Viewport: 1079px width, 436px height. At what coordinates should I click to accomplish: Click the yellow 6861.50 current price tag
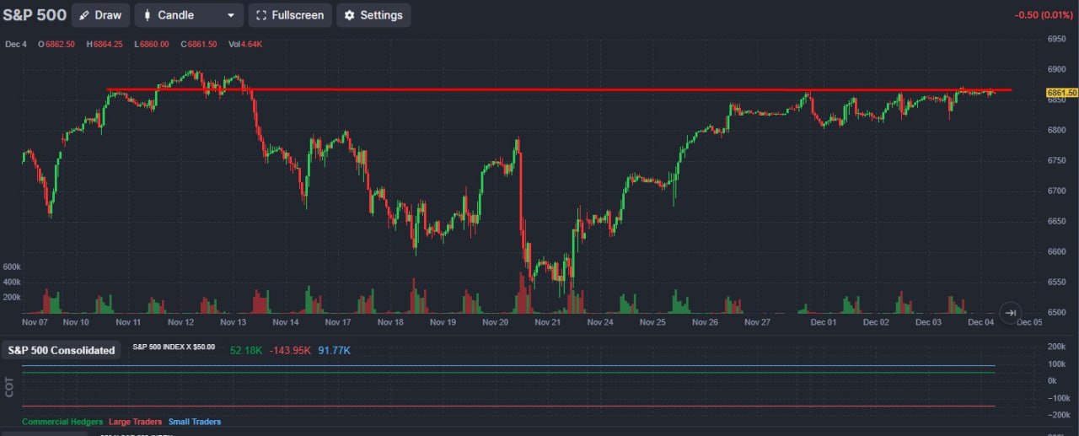pos(1061,92)
